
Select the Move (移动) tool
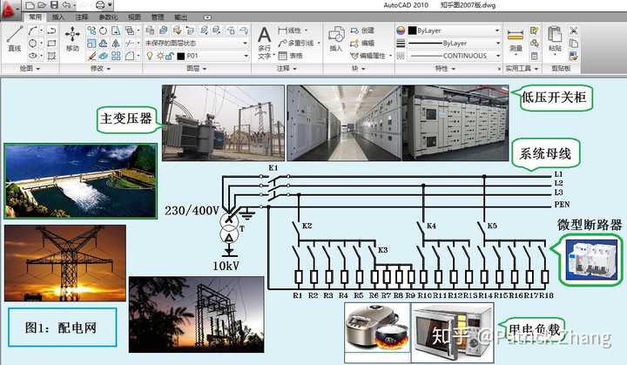tap(72, 39)
